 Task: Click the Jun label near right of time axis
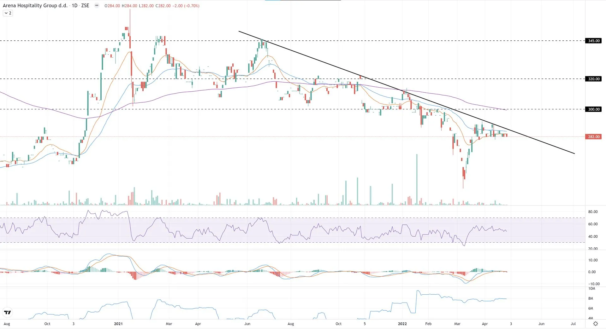coord(541,324)
